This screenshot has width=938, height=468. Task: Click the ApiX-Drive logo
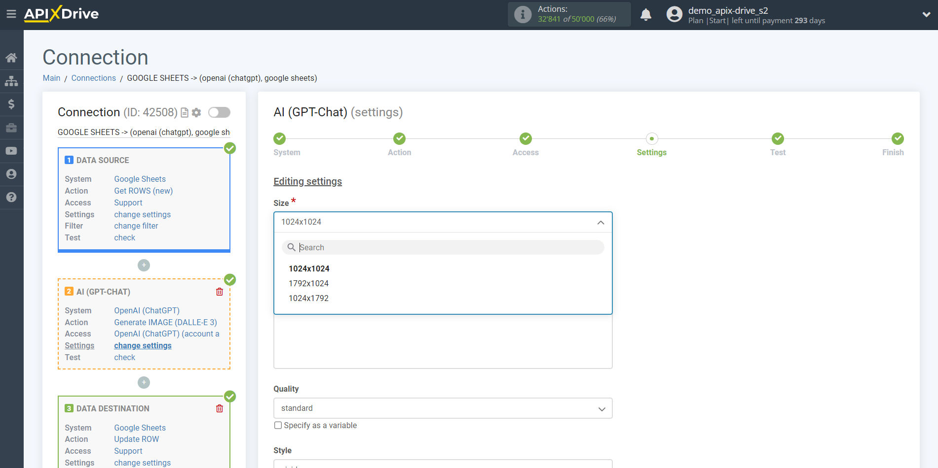(x=61, y=14)
